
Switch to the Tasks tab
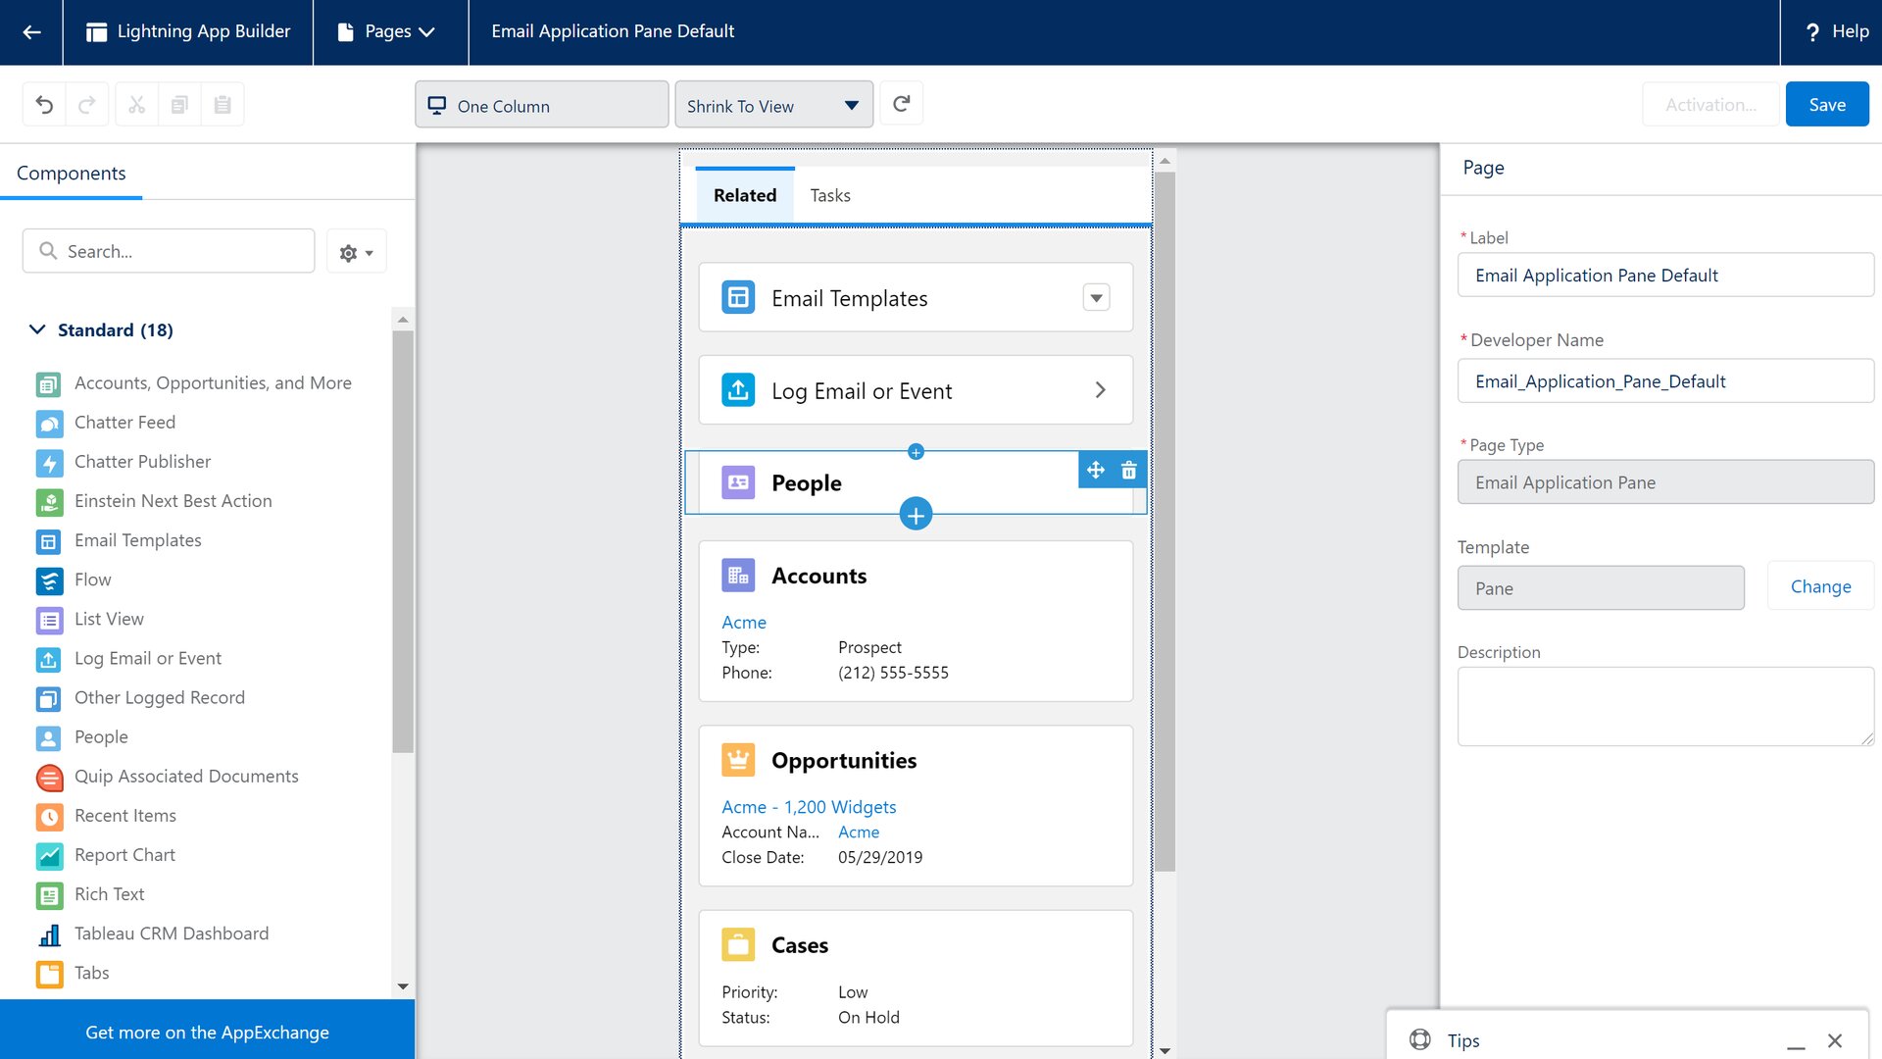(x=828, y=195)
